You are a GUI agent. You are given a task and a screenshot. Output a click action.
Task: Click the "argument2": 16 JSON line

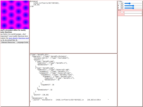[x=47, y=85]
